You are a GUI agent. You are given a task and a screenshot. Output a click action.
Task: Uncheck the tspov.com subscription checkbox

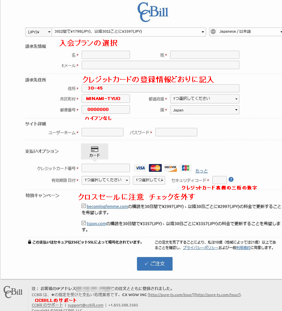pos(83,223)
